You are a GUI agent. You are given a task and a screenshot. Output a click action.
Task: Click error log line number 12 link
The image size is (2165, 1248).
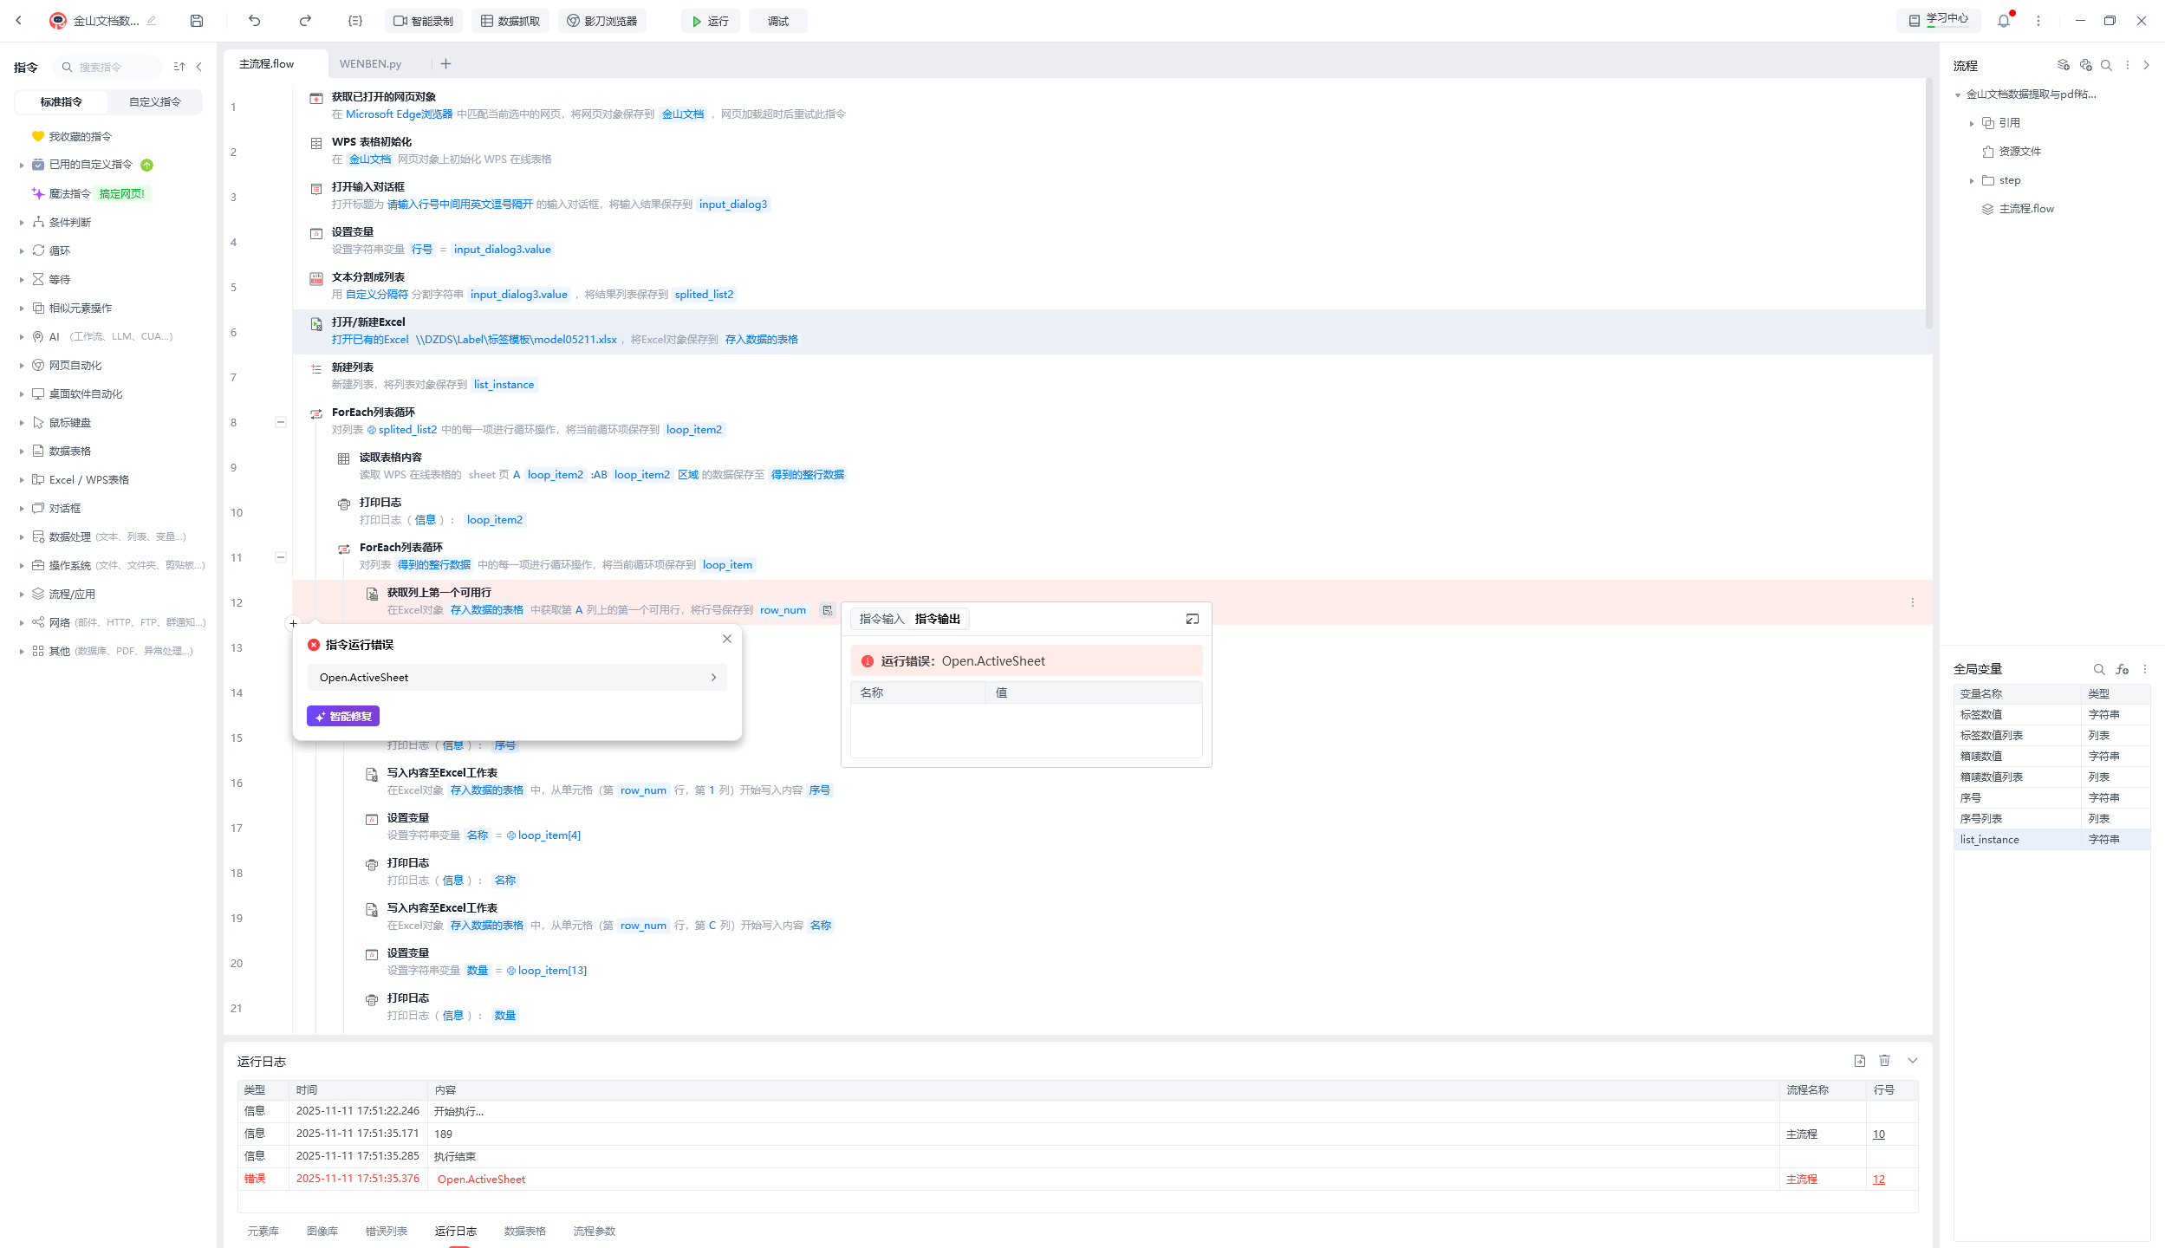(1879, 1179)
